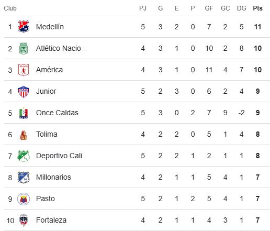This screenshot has height=231, width=270.
Task: Click the Club column header
Action: [10, 8]
